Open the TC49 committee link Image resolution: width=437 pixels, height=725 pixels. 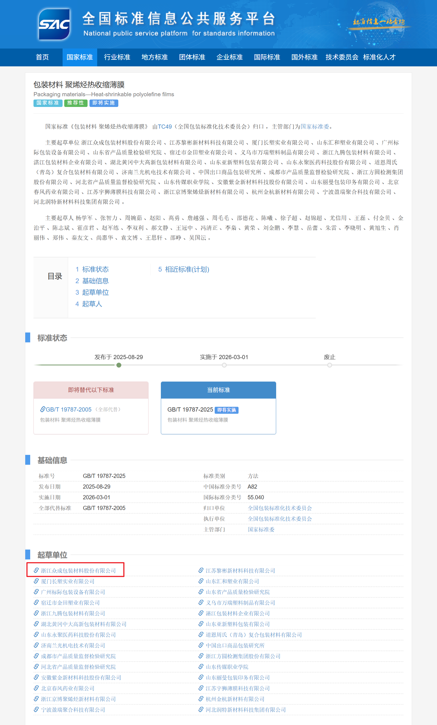(165, 126)
